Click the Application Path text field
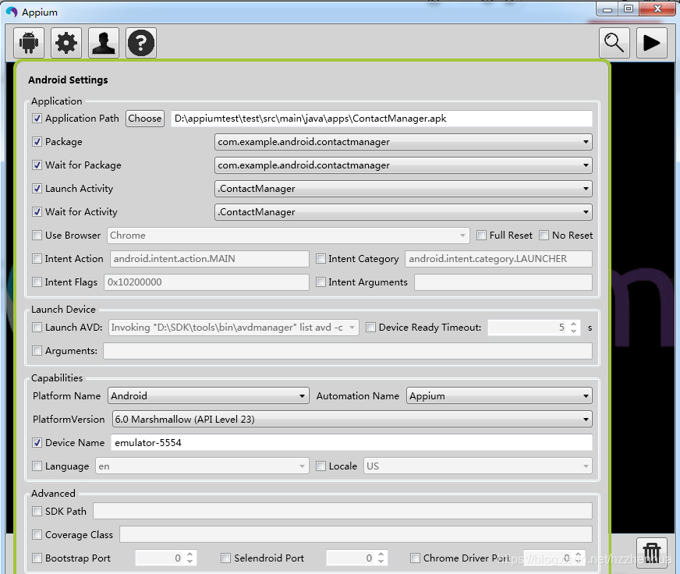 click(x=381, y=119)
